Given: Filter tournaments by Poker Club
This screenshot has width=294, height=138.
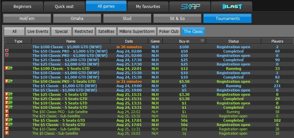Looking at the screenshot, I should (169, 31).
